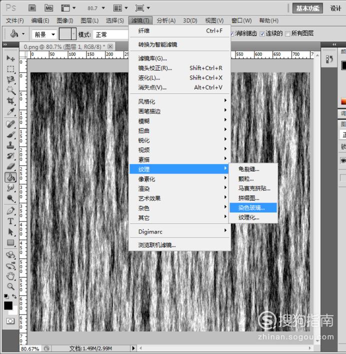Viewport: 346px width, 354px height.
Task: Select the Lasso tool
Action: click(x=10, y=79)
